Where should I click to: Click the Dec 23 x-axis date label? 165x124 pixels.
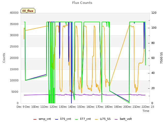point(150,107)
